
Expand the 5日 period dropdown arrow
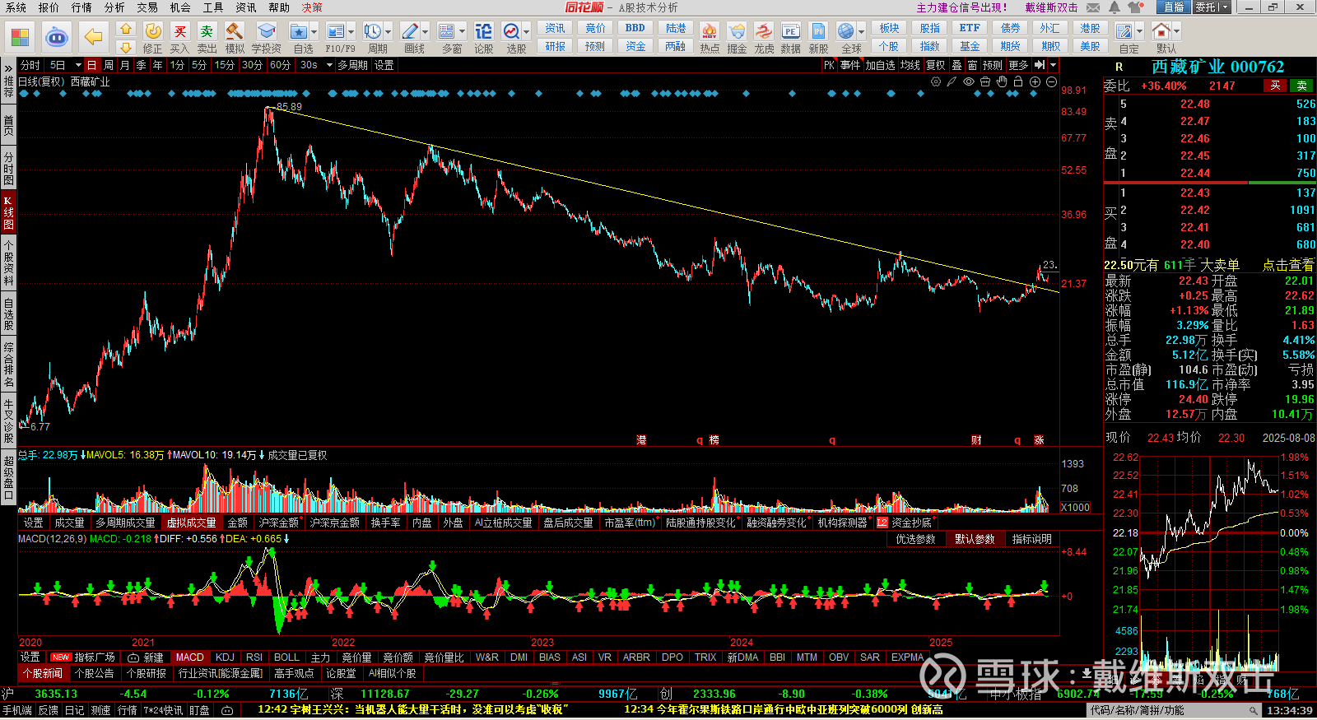(x=78, y=65)
